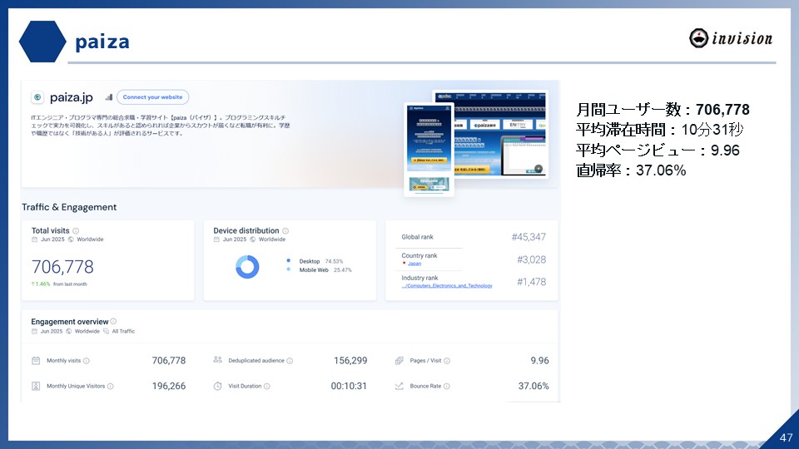The image size is (799, 449).
Task: Click the info icon next to Engagement overview
Action: (113, 321)
